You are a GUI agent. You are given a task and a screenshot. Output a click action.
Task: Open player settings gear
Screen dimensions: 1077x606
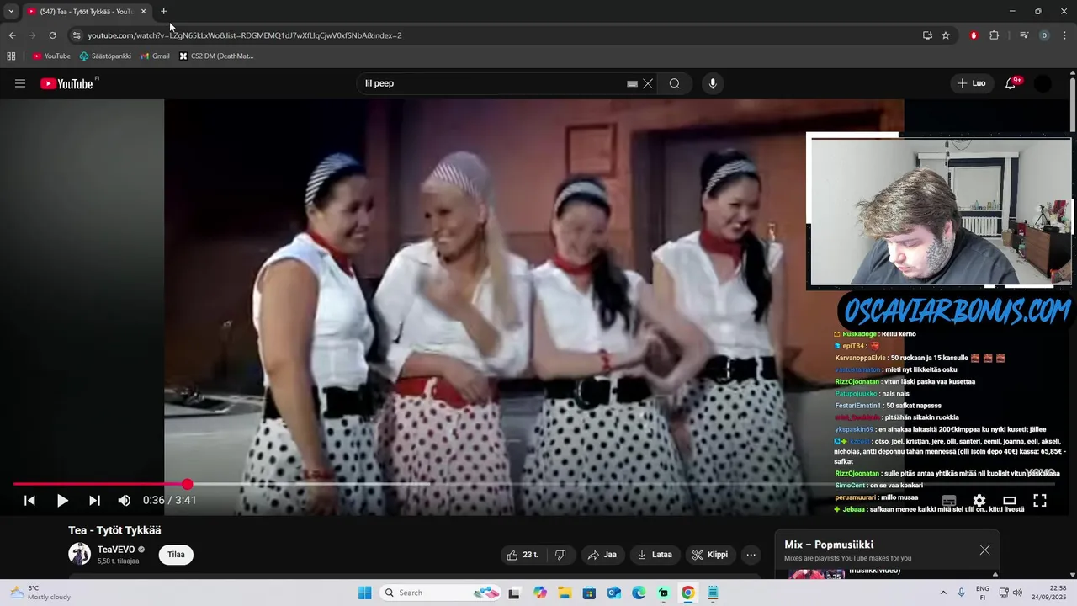tap(979, 500)
